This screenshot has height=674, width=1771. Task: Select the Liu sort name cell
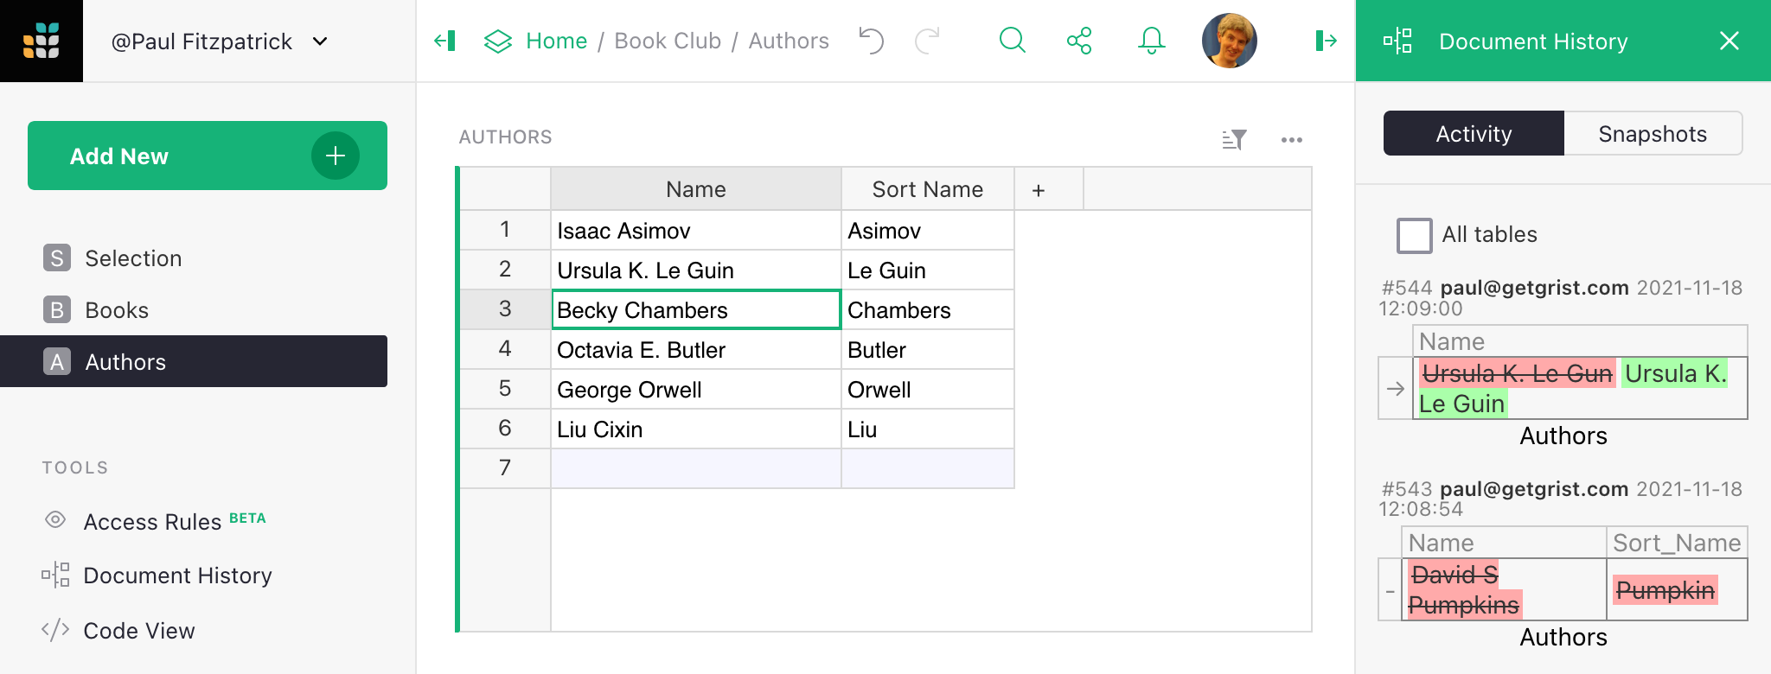click(x=928, y=429)
